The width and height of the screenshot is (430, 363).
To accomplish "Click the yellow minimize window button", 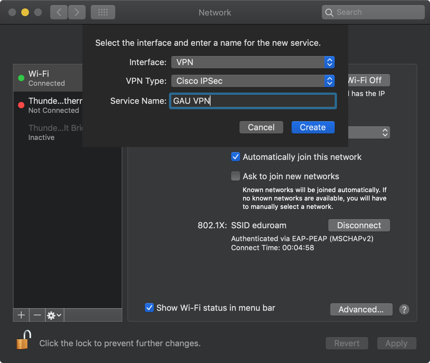I will (x=25, y=12).
